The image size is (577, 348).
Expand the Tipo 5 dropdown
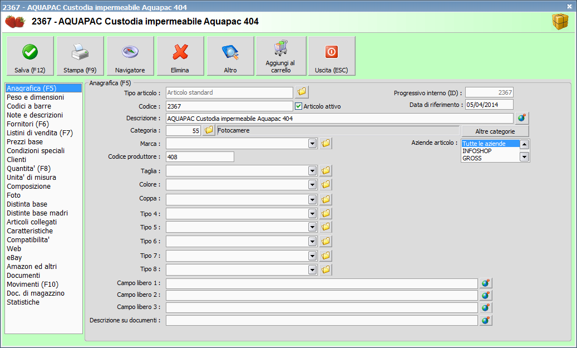(x=312, y=227)
